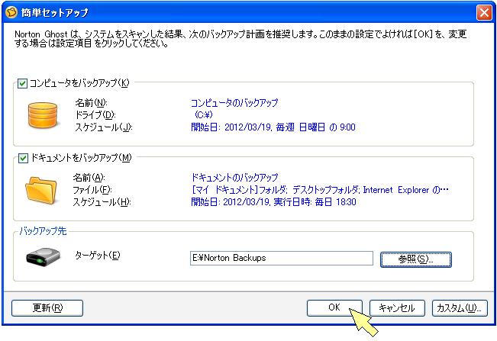This screenshot has width=497, height=341.
Task: Open the [マイ ドキュメント]フォルダ file list link
Action: [320, 190]
